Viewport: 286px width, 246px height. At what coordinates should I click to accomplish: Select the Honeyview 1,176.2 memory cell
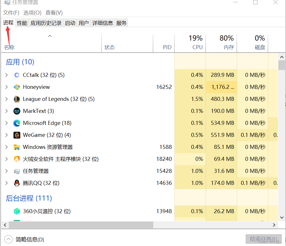(x=221, y=87)
